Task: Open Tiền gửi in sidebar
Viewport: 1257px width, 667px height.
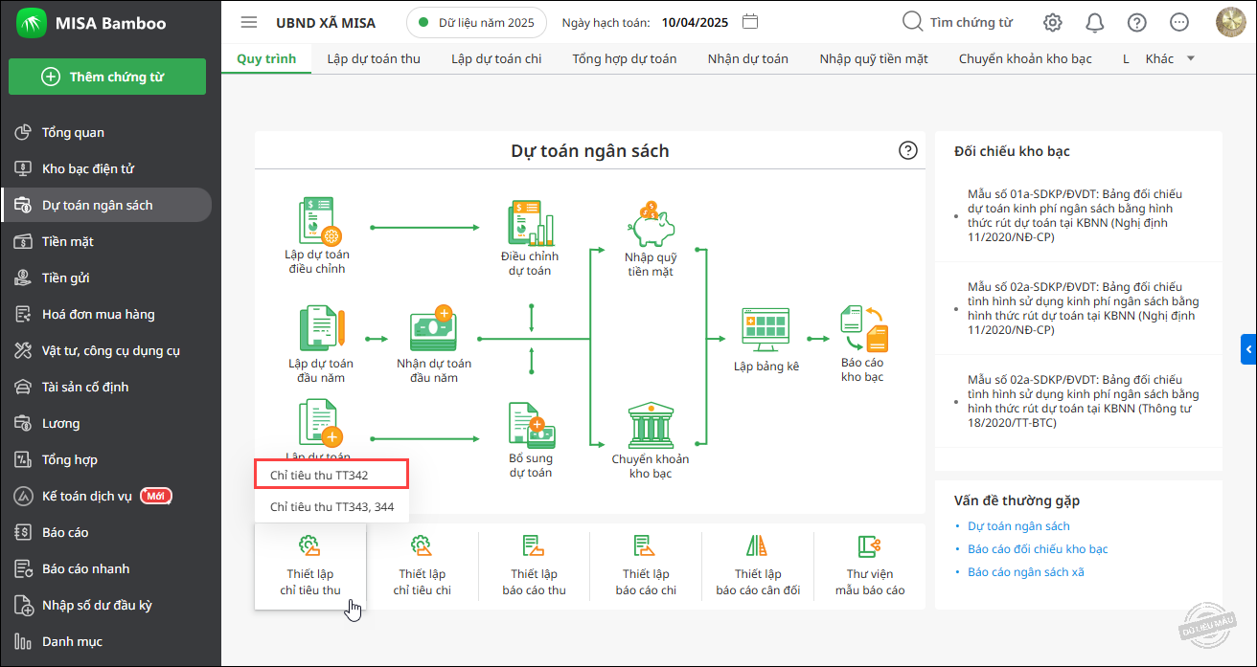Action: coord(107,278)
